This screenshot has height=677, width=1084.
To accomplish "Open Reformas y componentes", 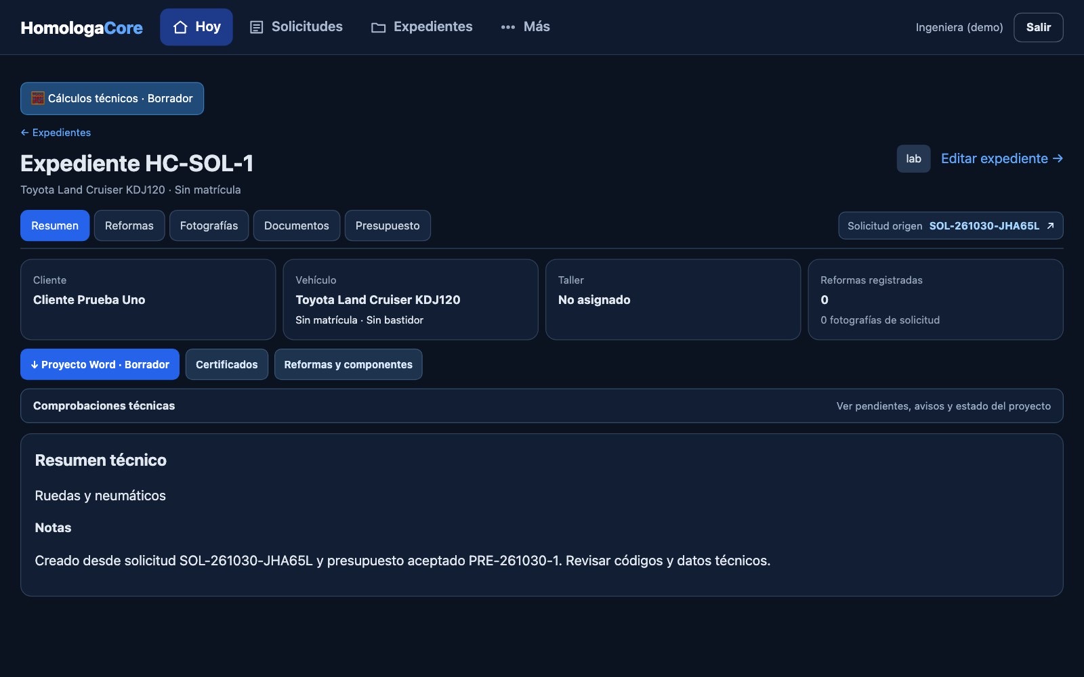I will (x=348, y=364).
